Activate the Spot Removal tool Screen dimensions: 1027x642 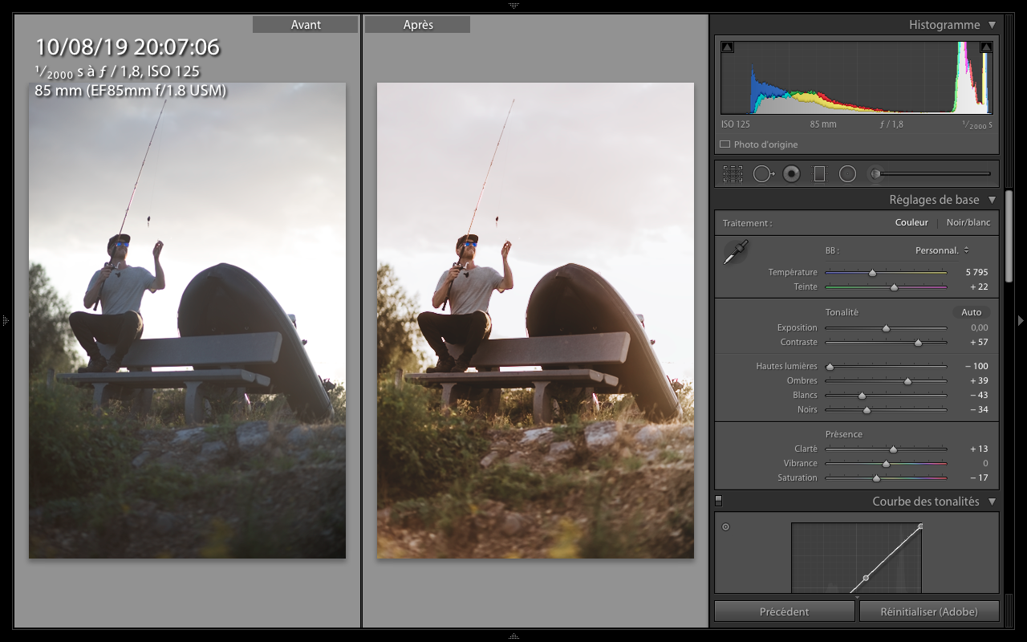tap(761, 173)
